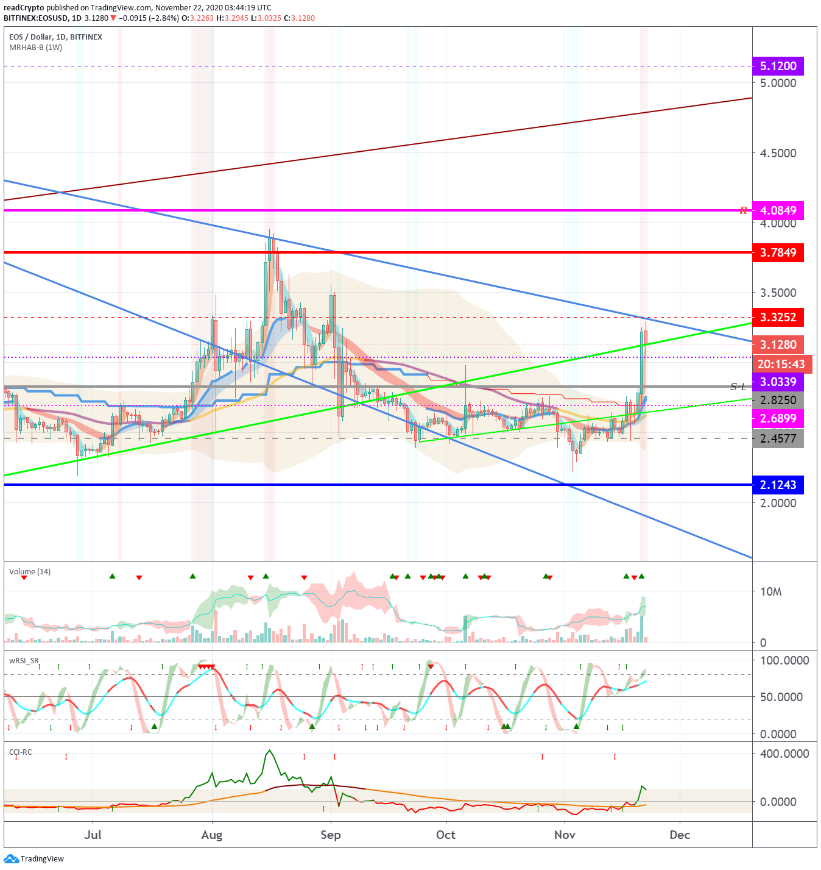
Task: Click the blue 2.1243 price label
Action: 778,485
